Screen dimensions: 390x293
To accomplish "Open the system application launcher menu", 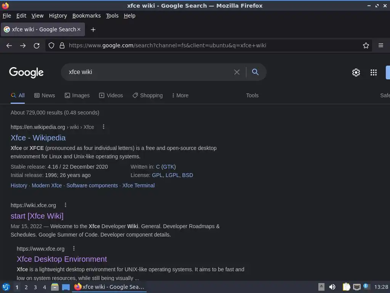I will tap(6, 287).
